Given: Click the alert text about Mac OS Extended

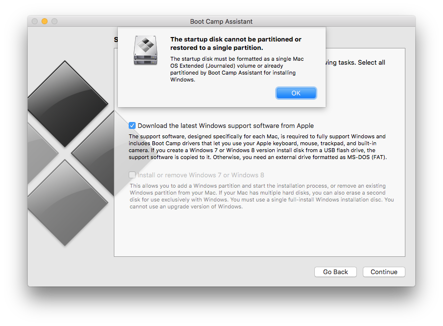Looking at the screenshot, I should point(237,69).
